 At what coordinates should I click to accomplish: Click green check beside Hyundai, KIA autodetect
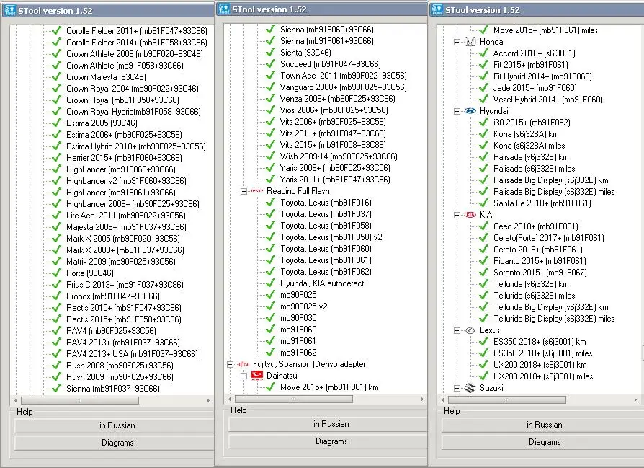(x=270, y=283)
